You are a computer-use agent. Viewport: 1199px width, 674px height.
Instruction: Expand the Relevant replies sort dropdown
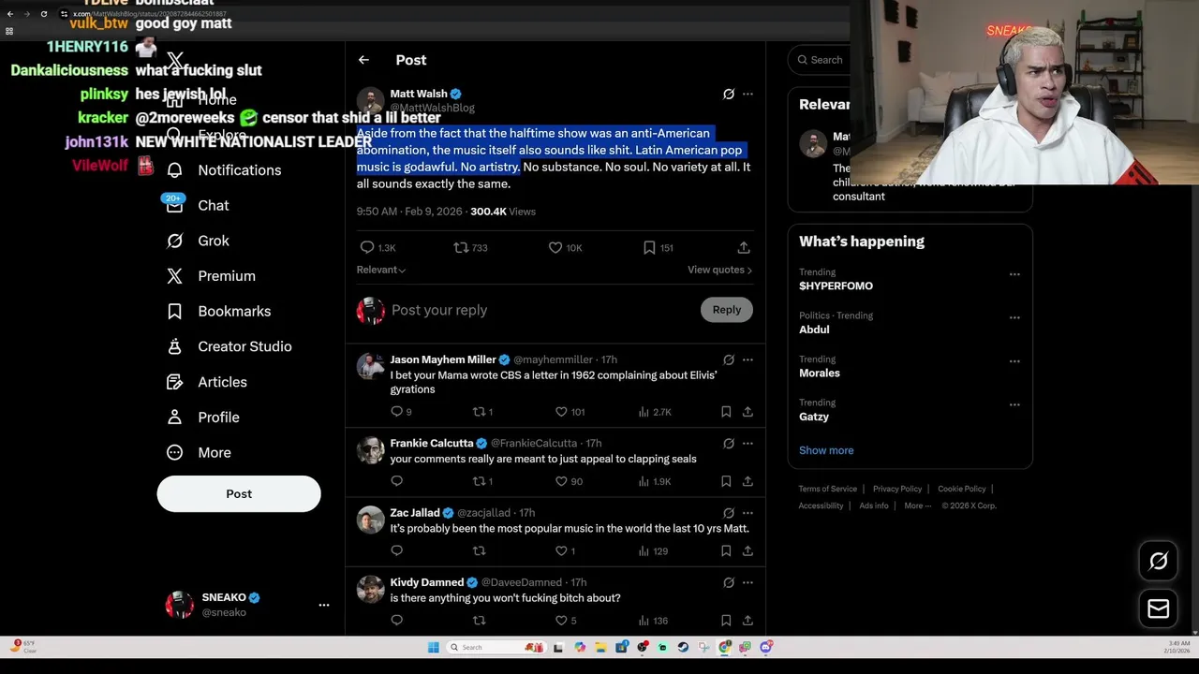pyautogui.click(x=380, y=270)
